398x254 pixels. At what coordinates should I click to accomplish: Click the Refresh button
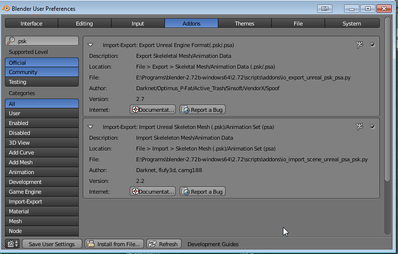[x=164, y=244]
